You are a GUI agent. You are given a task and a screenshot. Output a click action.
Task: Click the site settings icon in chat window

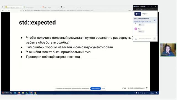coord(135,9)
